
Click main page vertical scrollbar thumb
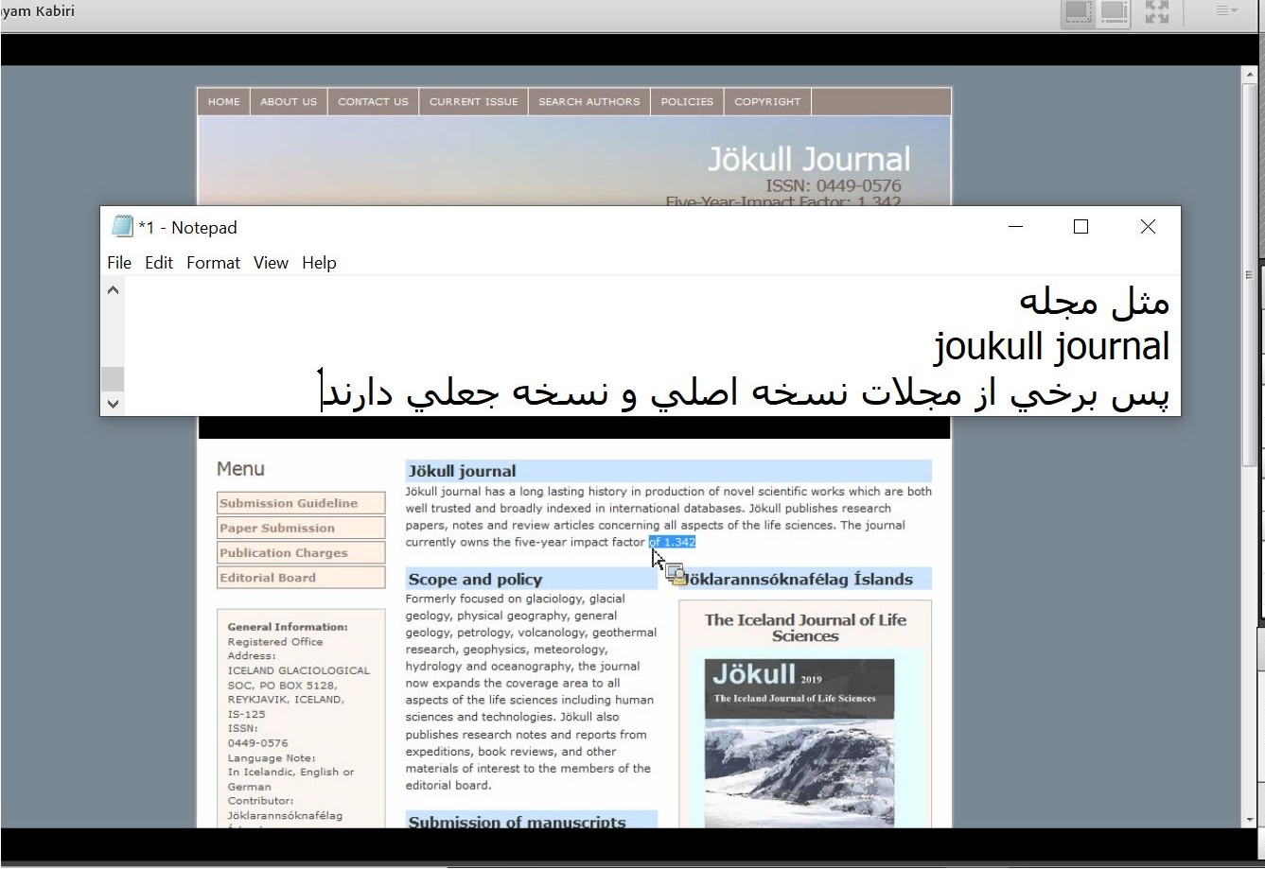[1250, 276]
